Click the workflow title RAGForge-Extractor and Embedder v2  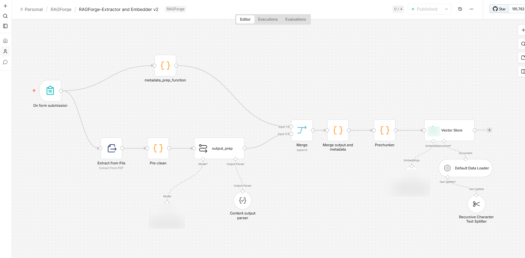(119, 9)
